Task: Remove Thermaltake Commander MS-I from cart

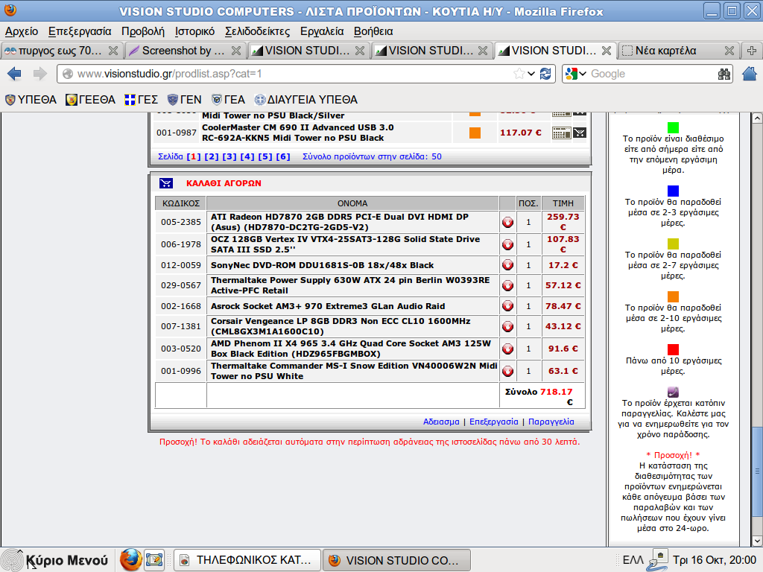Action: pyautogui.click(x=507, y=371)
